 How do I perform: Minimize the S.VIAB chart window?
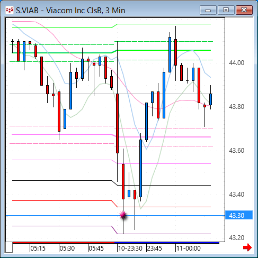[208, 10]
